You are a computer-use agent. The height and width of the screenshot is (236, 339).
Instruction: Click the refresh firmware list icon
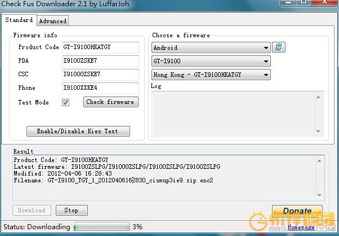(278, 47)
